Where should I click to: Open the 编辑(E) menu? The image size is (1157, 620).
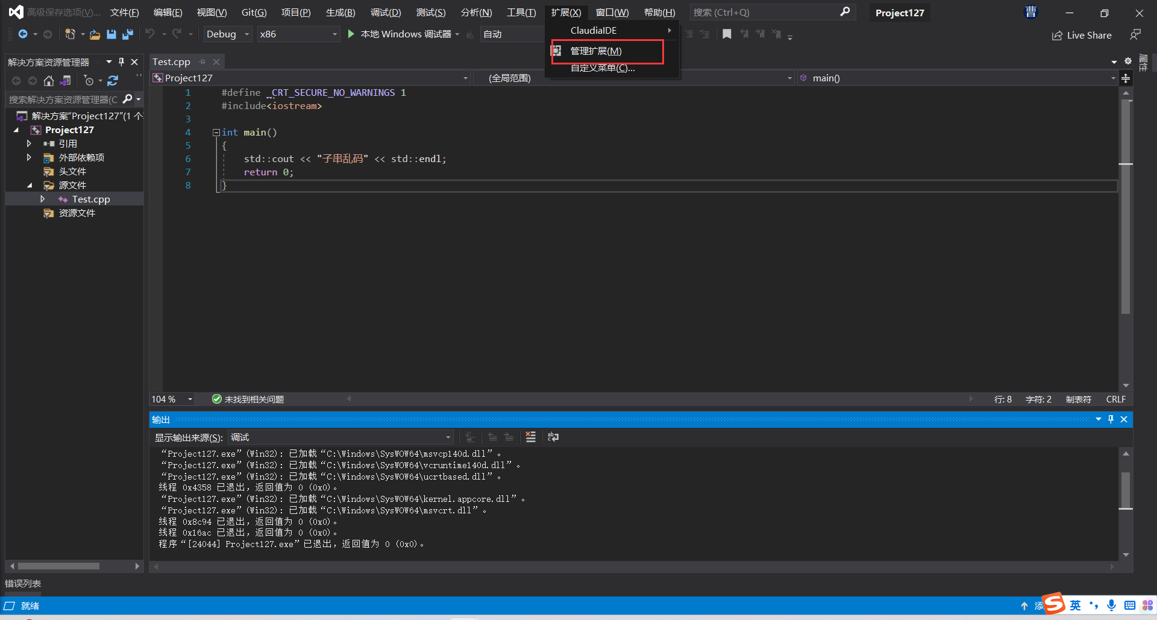point(168,13)
